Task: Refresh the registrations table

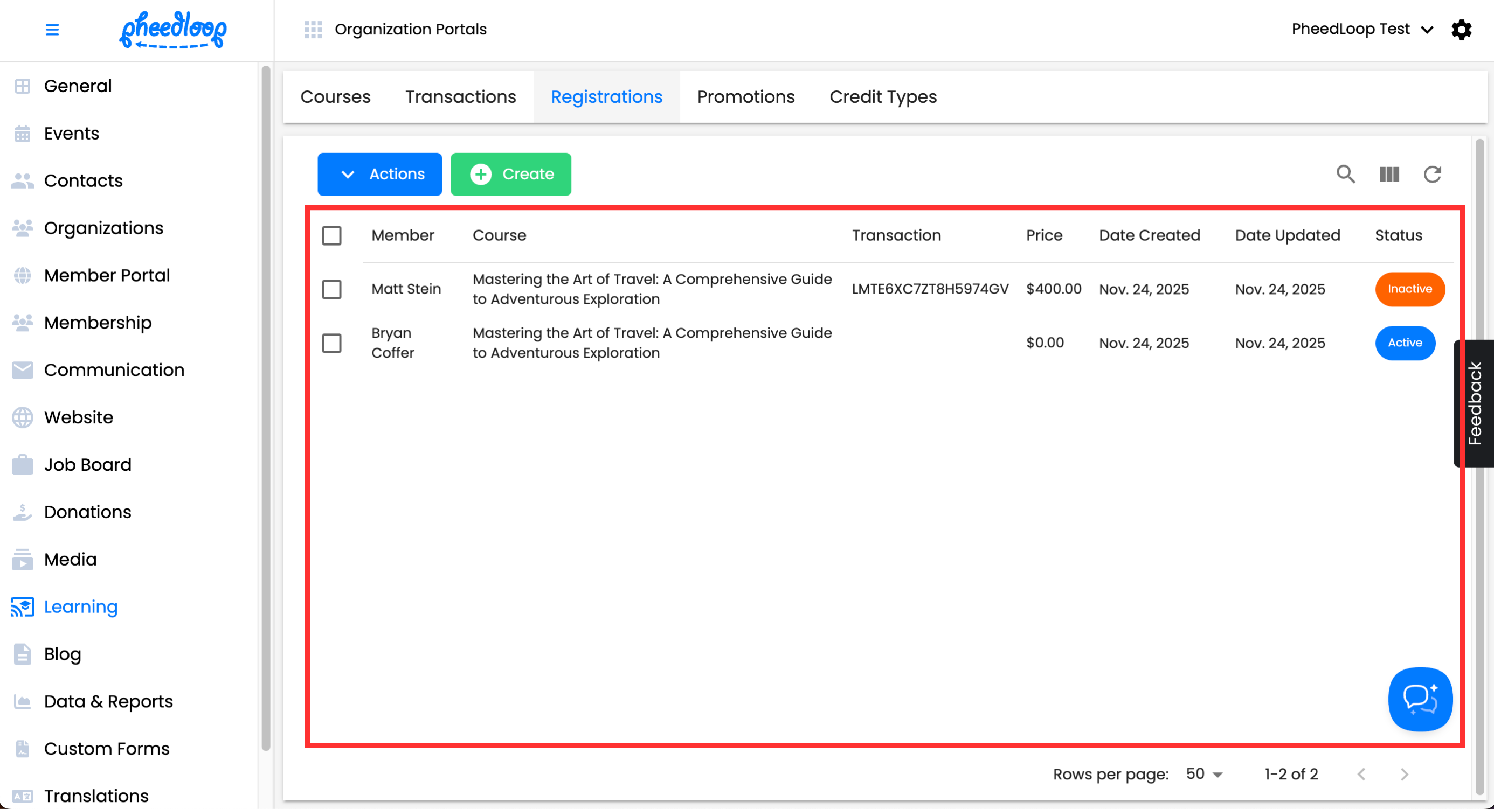Action: point(1433,175)
